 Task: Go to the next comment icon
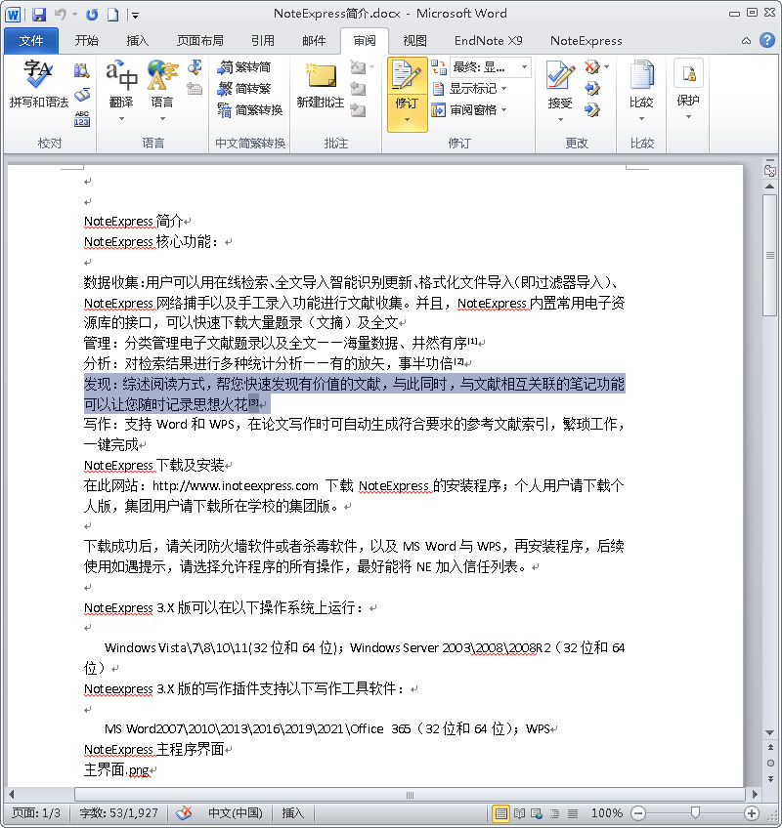358,110
